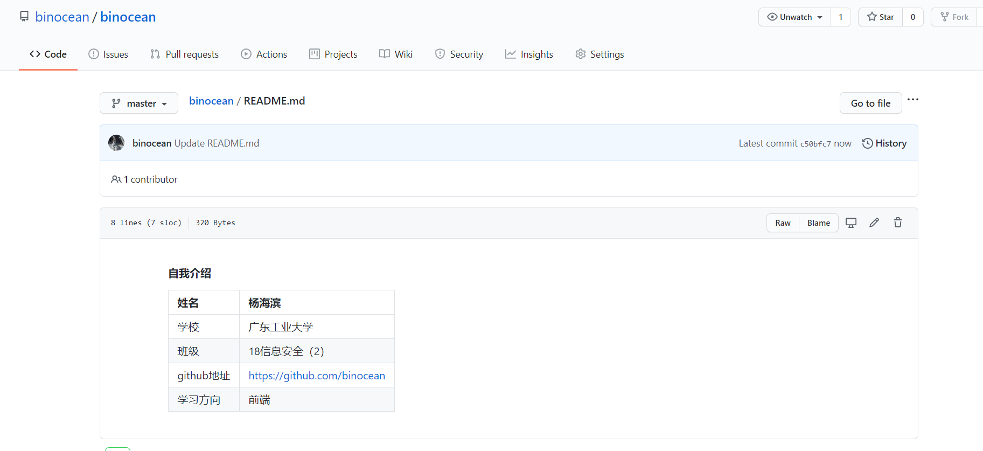The height and width of the screenshot is (451, 983).
Task: View Raw file contents
Action: click(783, 223)
